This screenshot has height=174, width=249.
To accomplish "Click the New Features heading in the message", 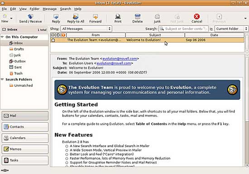I will (73, 135).
